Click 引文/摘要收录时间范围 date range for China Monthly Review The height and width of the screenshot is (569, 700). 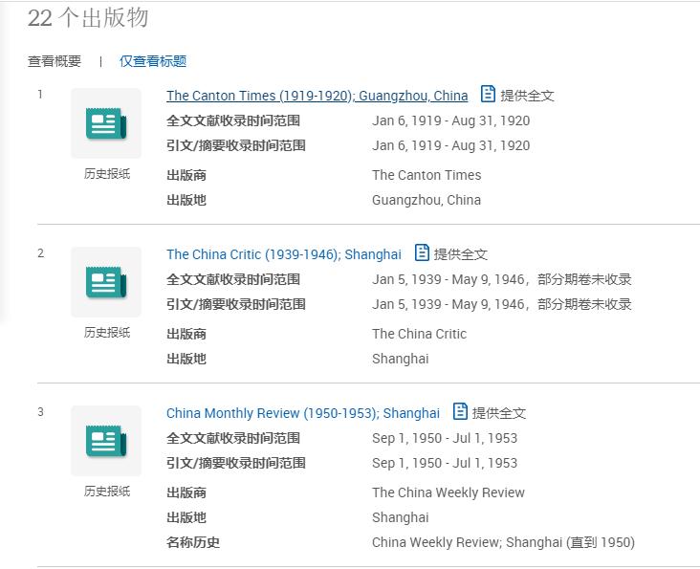445,463
